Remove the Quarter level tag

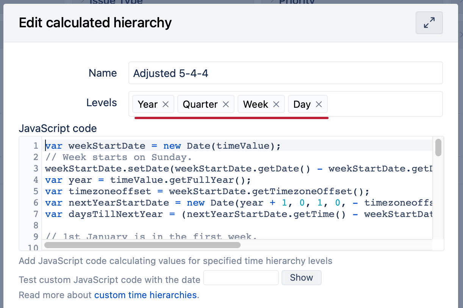tap(226, 104)
